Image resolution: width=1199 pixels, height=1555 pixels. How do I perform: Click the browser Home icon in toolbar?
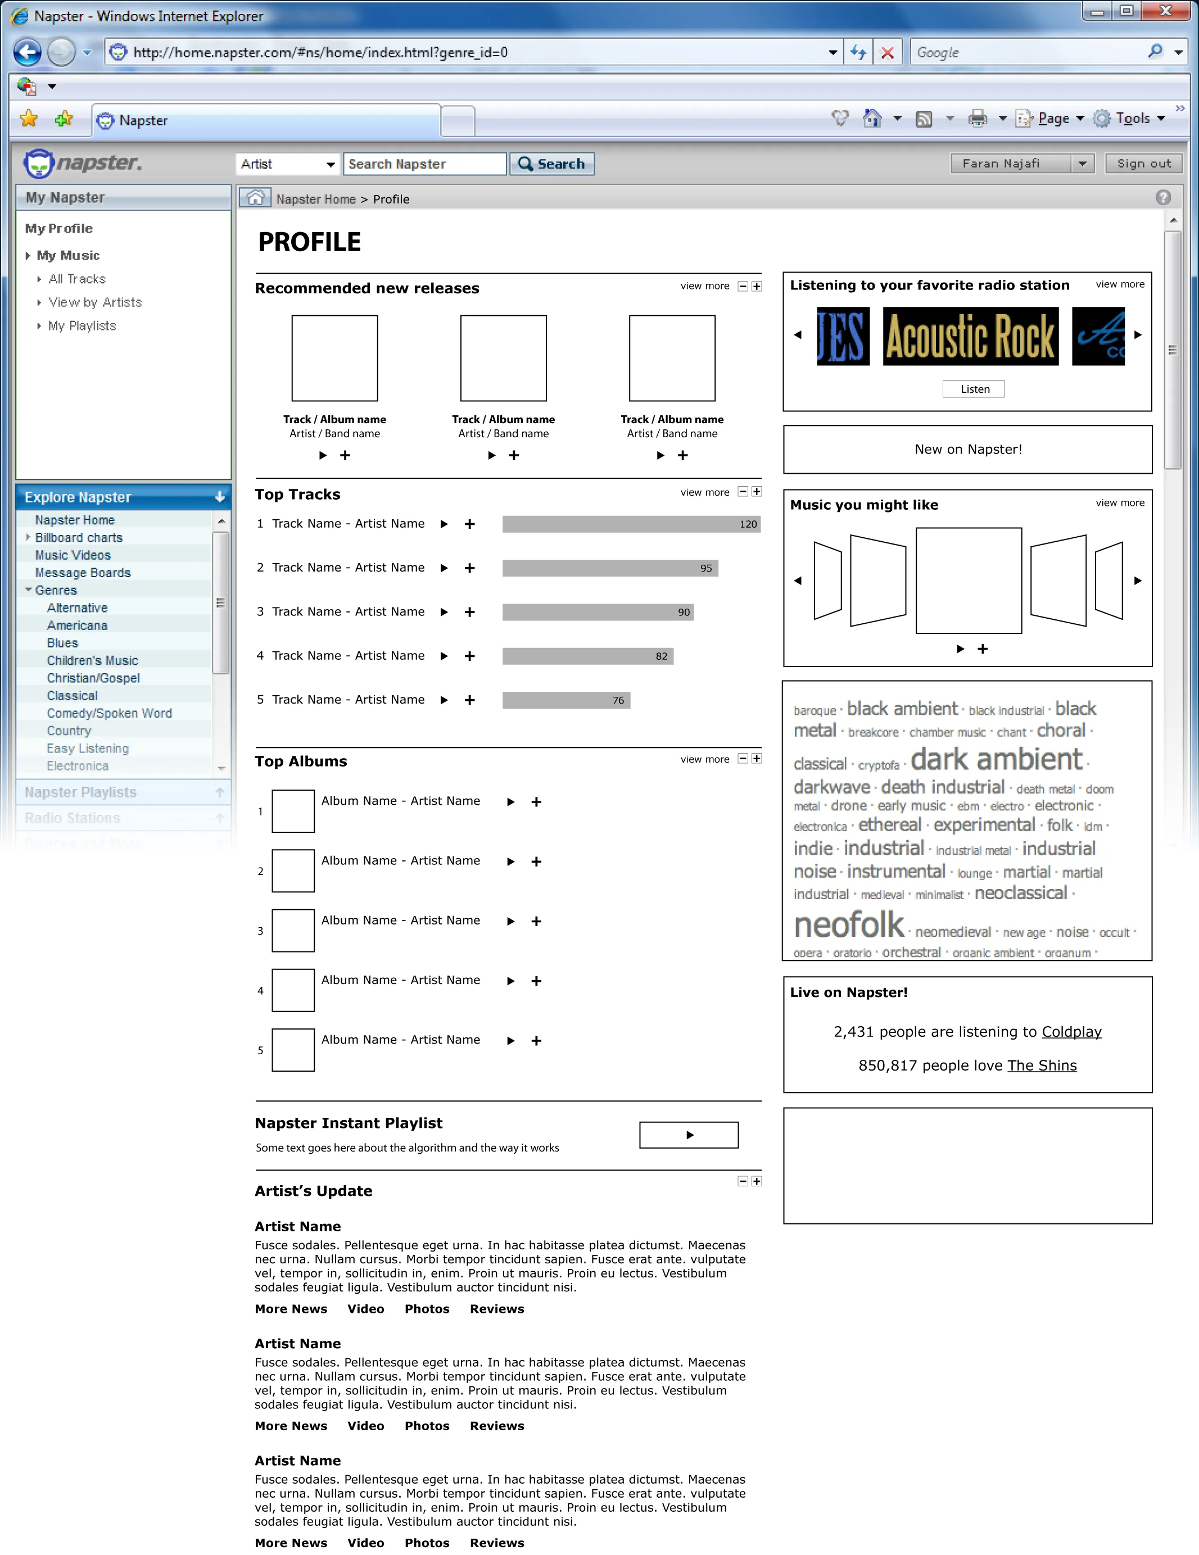pos(872,118)
